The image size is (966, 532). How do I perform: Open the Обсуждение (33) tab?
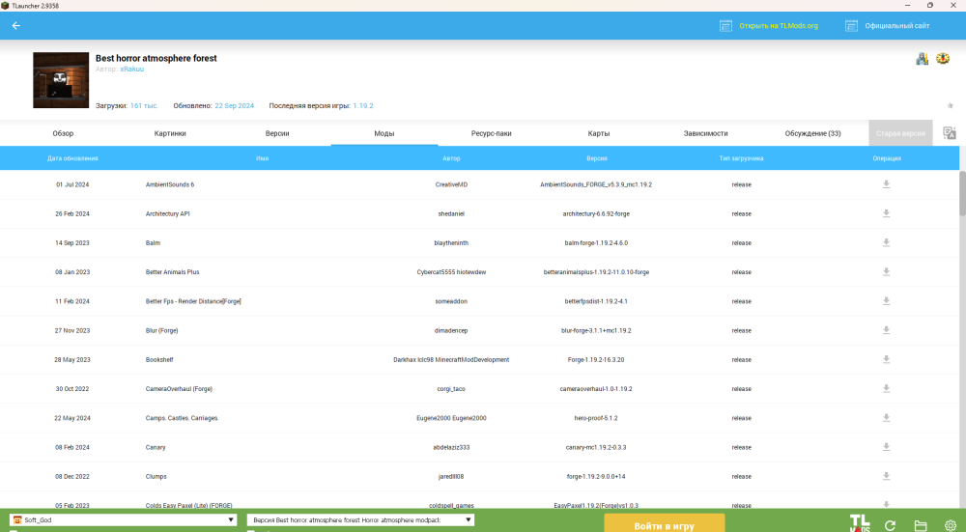812,133
